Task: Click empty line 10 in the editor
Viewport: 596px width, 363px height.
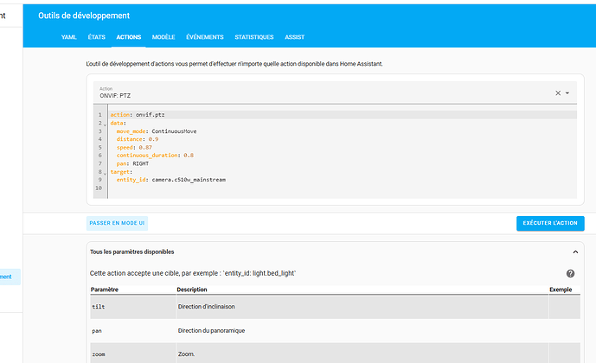Action: [x=342, y=188]
